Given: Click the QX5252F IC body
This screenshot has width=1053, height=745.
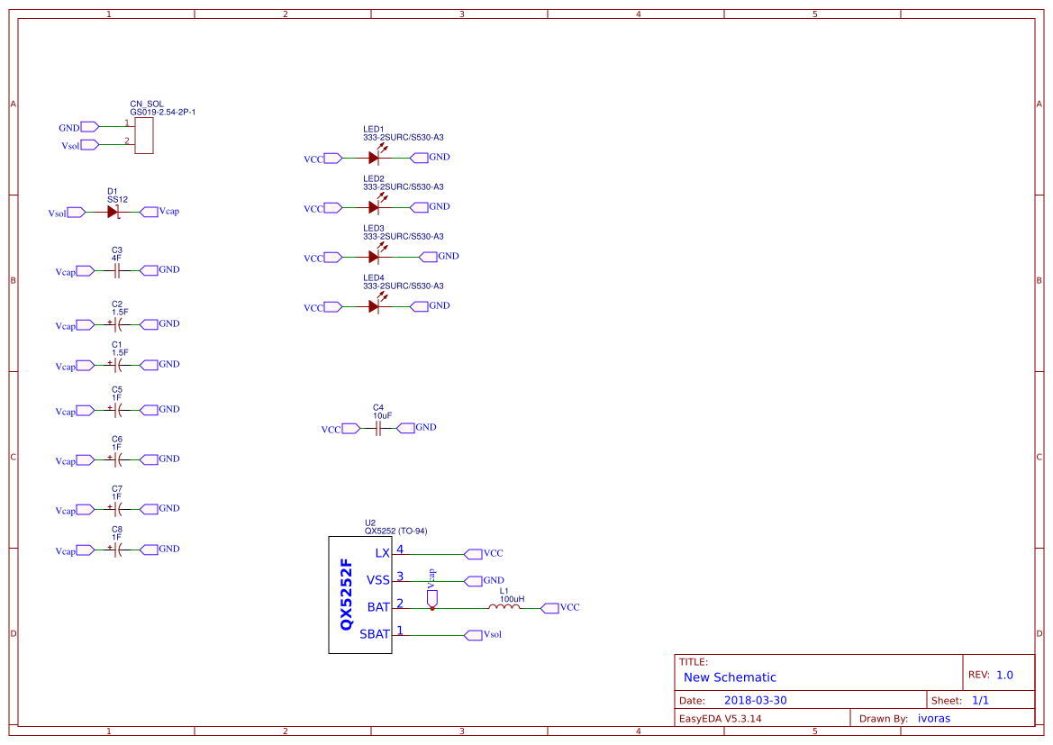Looking at the screenshot, I should tap(359, 595).
